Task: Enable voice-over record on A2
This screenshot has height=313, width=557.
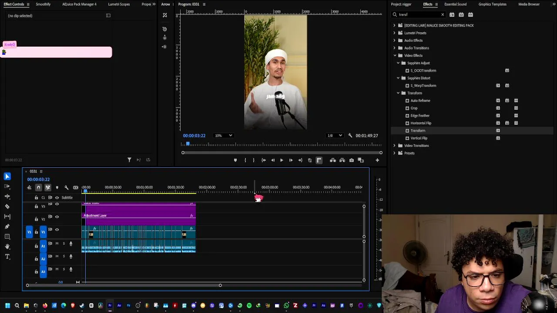Action: coord(71,256)
